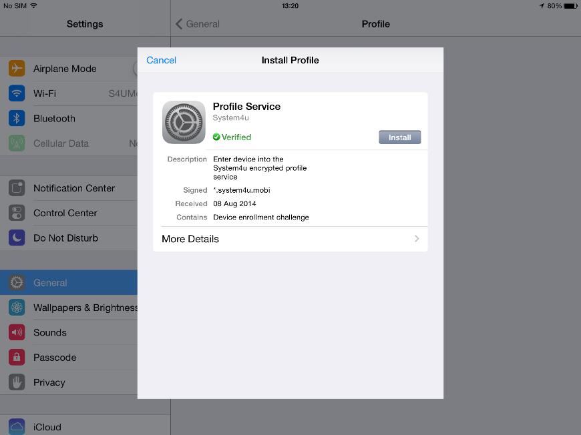Cancel the Install Profile dialog
The width and height of the screenshot is (581, 435).
point(161,60)
